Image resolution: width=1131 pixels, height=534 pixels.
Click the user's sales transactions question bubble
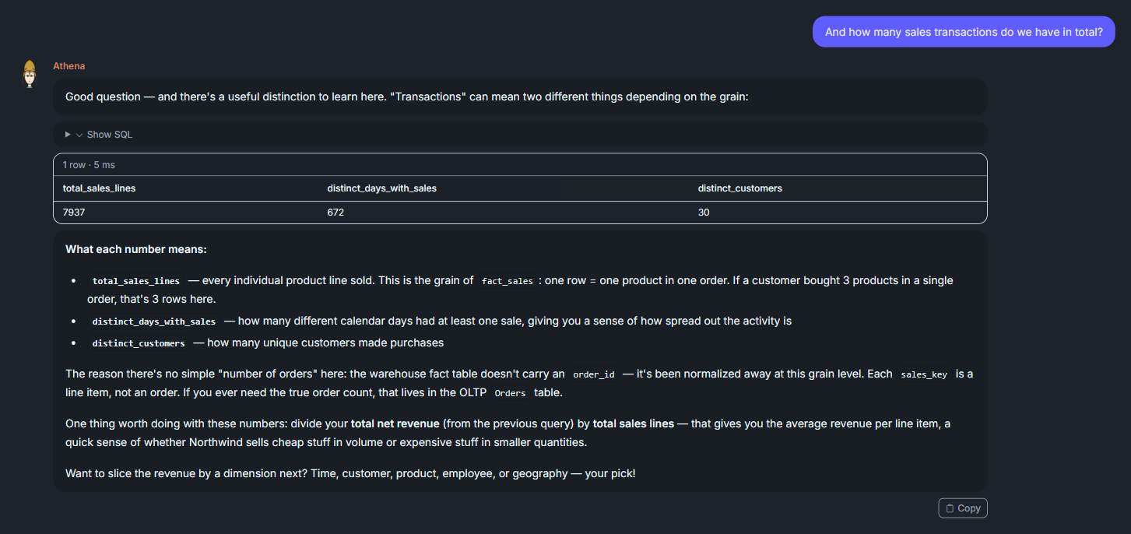click(x=964, y=32)
